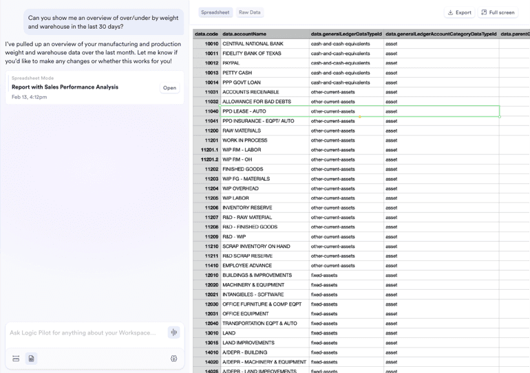Select the data.accountName column header
The width and height of the screenshot is (530, 373).
point(265,34)
